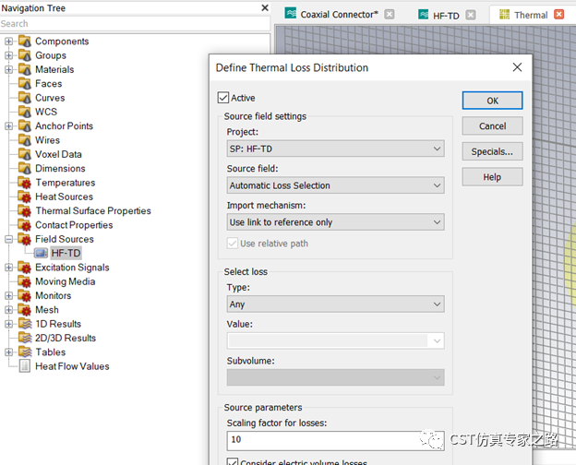Click the Heat Sources folder icon
Image resolution: width=576 pixels, height=465 pixels.
25,197
